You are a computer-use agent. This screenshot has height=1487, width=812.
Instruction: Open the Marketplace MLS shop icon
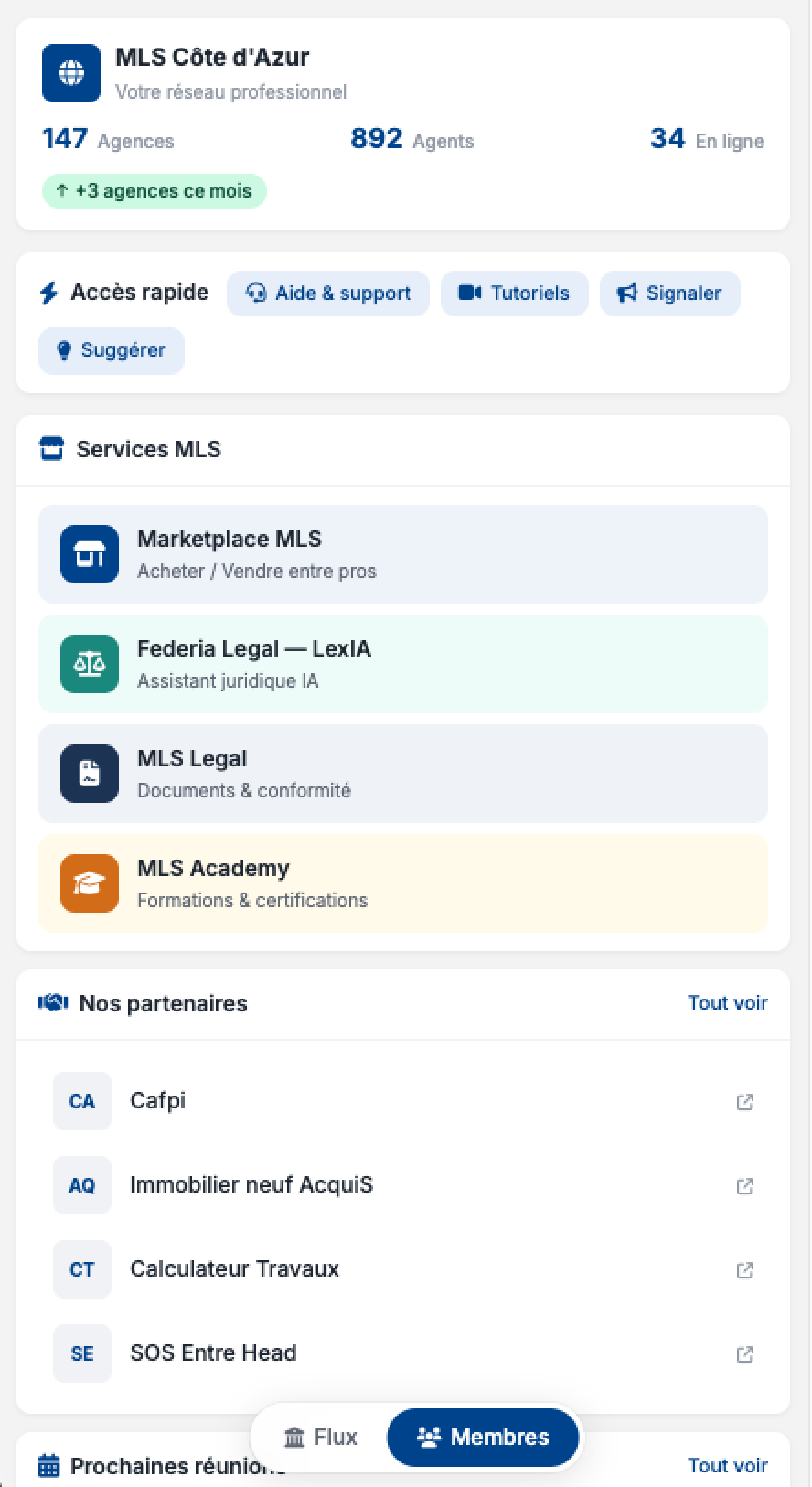[90, 554]
